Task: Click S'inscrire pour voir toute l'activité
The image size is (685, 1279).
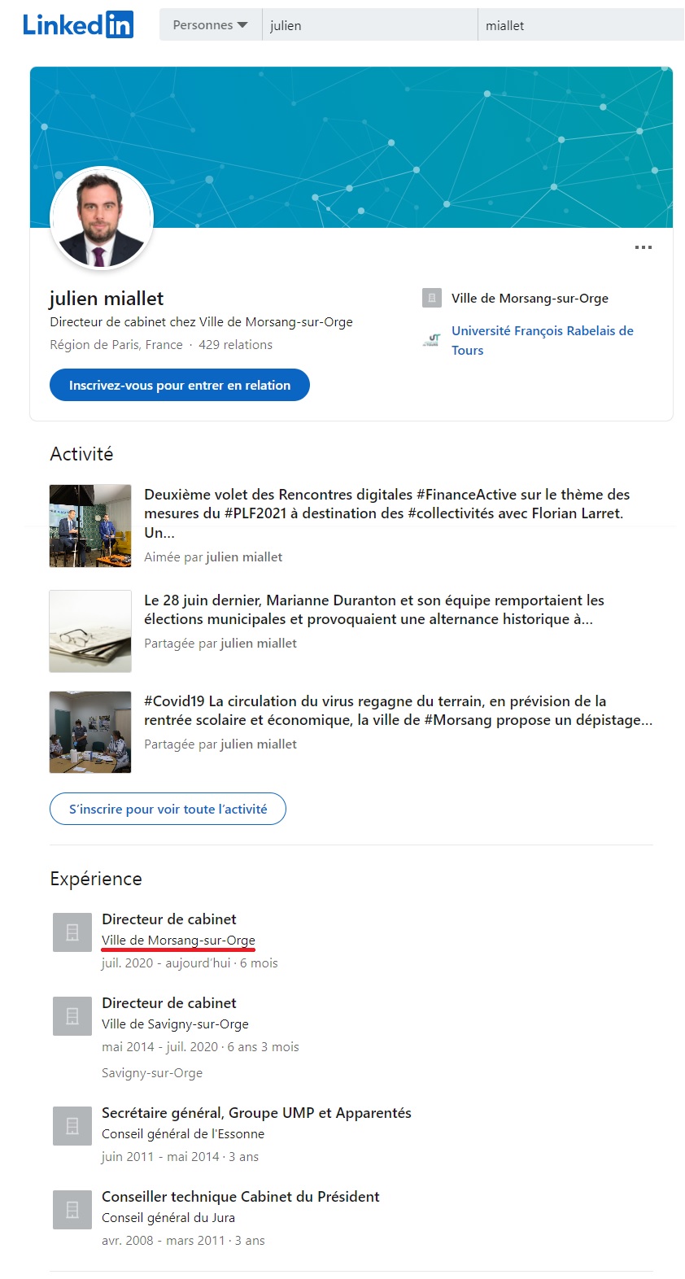Action: [168, 809]
